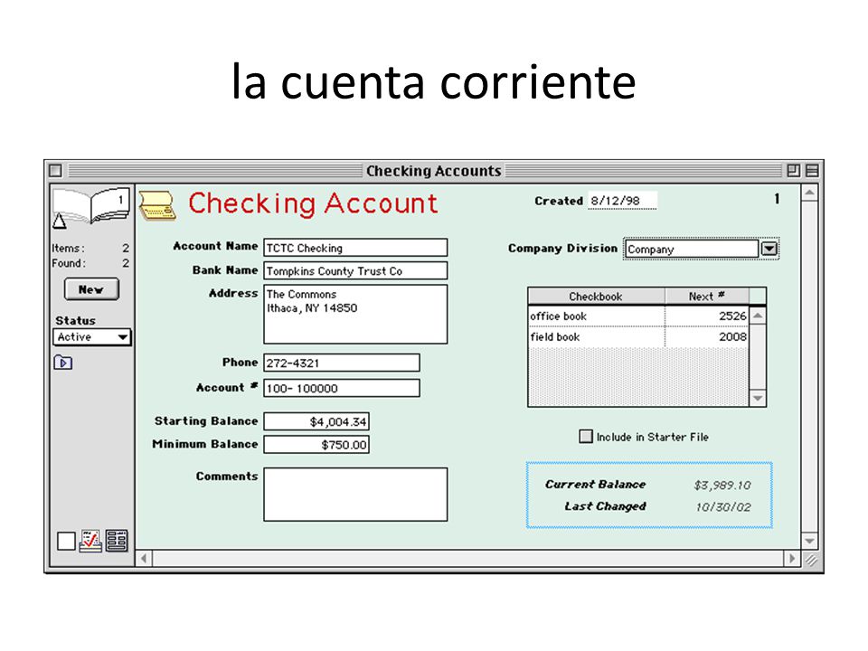Click the Bank Name field
868x651 pixels.
(x=355, y=270)
